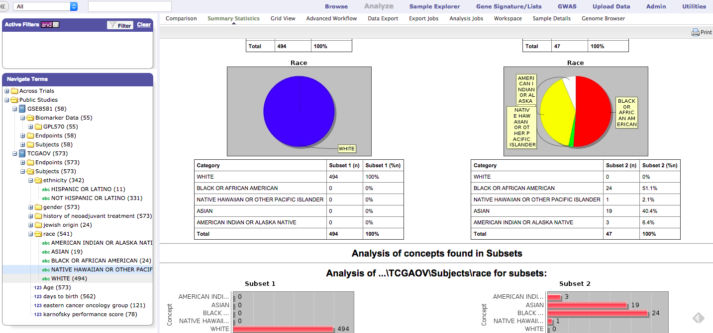Click the abc icon beside BLACK OR AFRICAN AMERICAN

point(46,261)
